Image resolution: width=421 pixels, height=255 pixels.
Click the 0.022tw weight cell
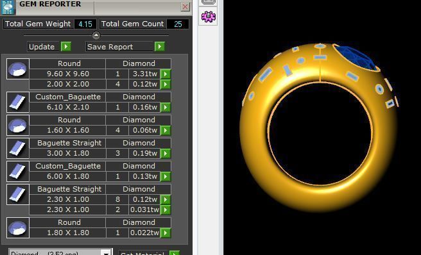pos(145,233)
